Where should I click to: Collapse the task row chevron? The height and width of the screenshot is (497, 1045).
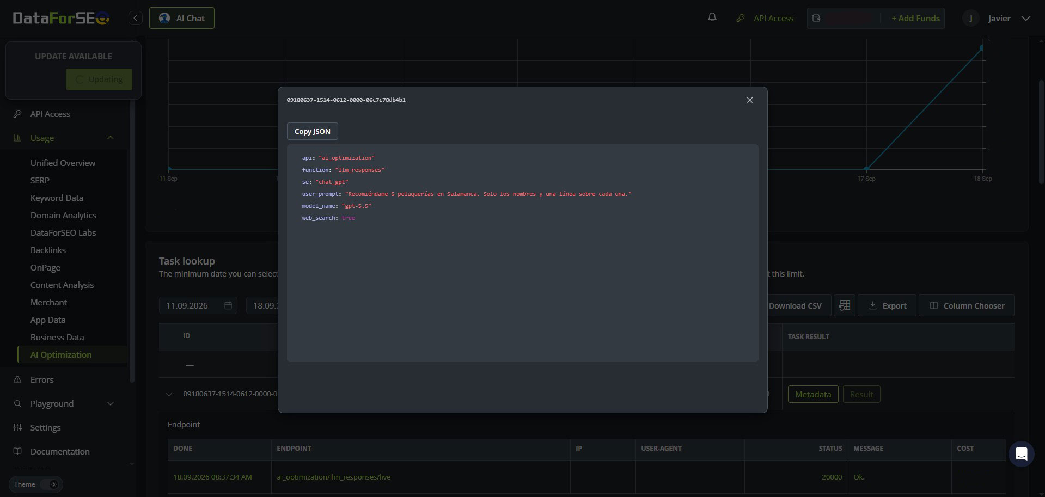169,394
